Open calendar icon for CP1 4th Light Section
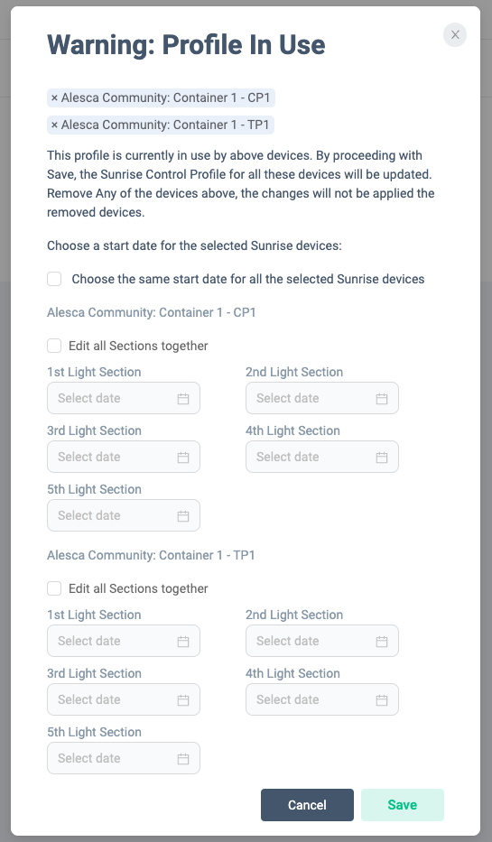The height and width of the screenshot is (842, 492). 382,457
